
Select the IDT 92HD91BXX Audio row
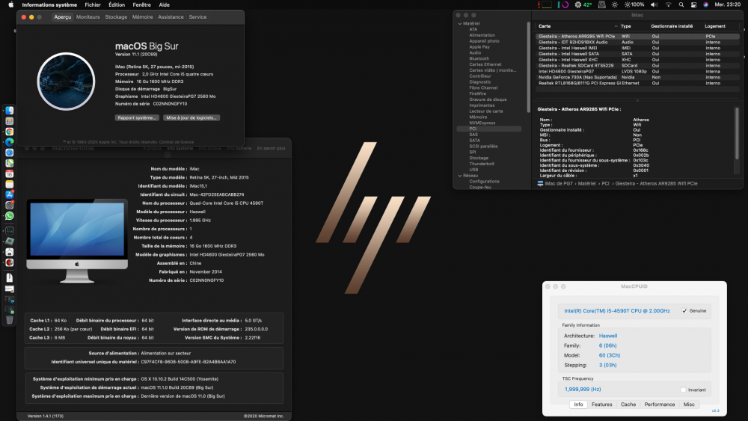(637, 42)
